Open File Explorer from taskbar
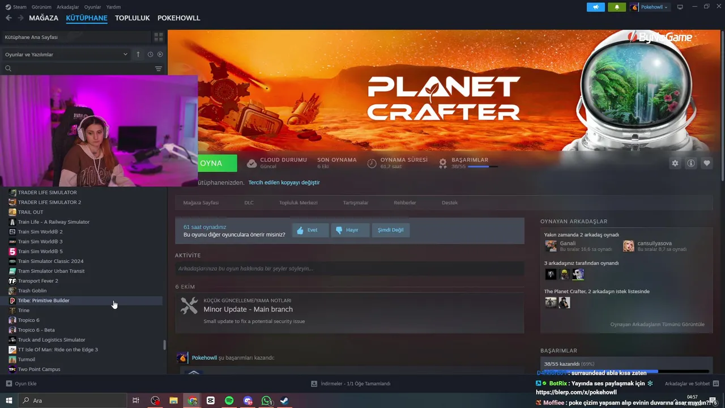 (x=174, y=401)
